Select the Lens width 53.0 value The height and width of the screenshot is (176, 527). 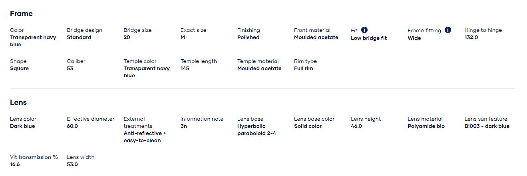click(x=72, y=164)
